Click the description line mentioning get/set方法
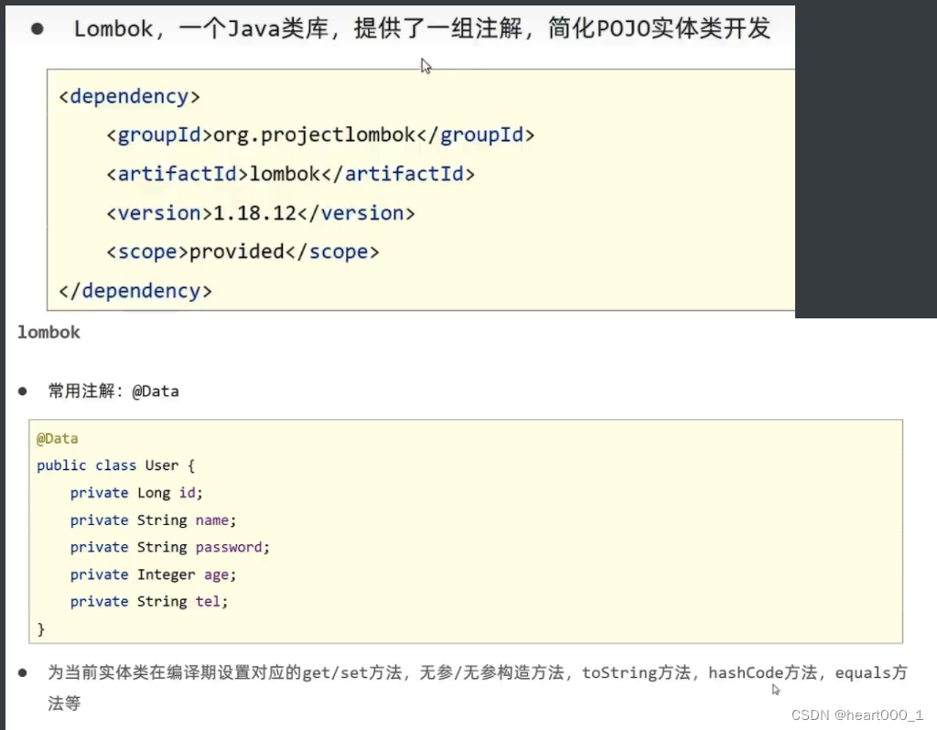This screenshot has height=730, width=937. (478, 672)
